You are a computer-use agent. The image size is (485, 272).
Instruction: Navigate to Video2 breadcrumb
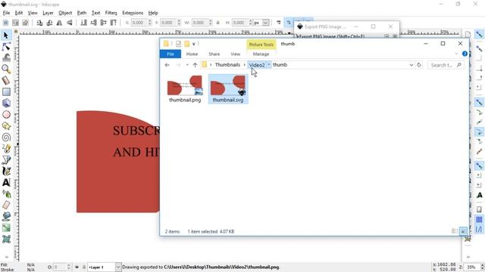point(257,65)
